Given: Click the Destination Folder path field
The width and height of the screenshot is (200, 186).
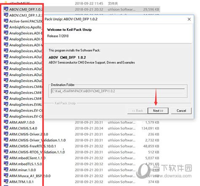Looking at the screenshot, I should tap(118, 91).
